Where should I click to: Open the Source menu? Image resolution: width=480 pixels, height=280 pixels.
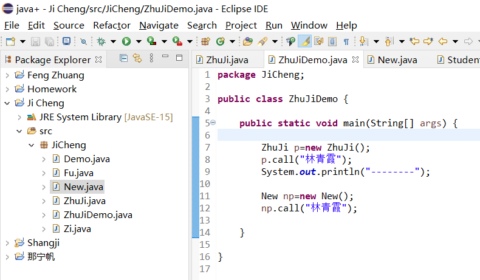coord(69,26)
